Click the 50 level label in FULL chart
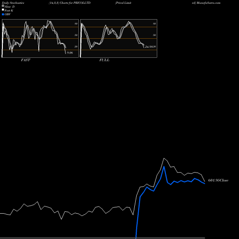This screenshot has width=239, height=239. [154, 35]
